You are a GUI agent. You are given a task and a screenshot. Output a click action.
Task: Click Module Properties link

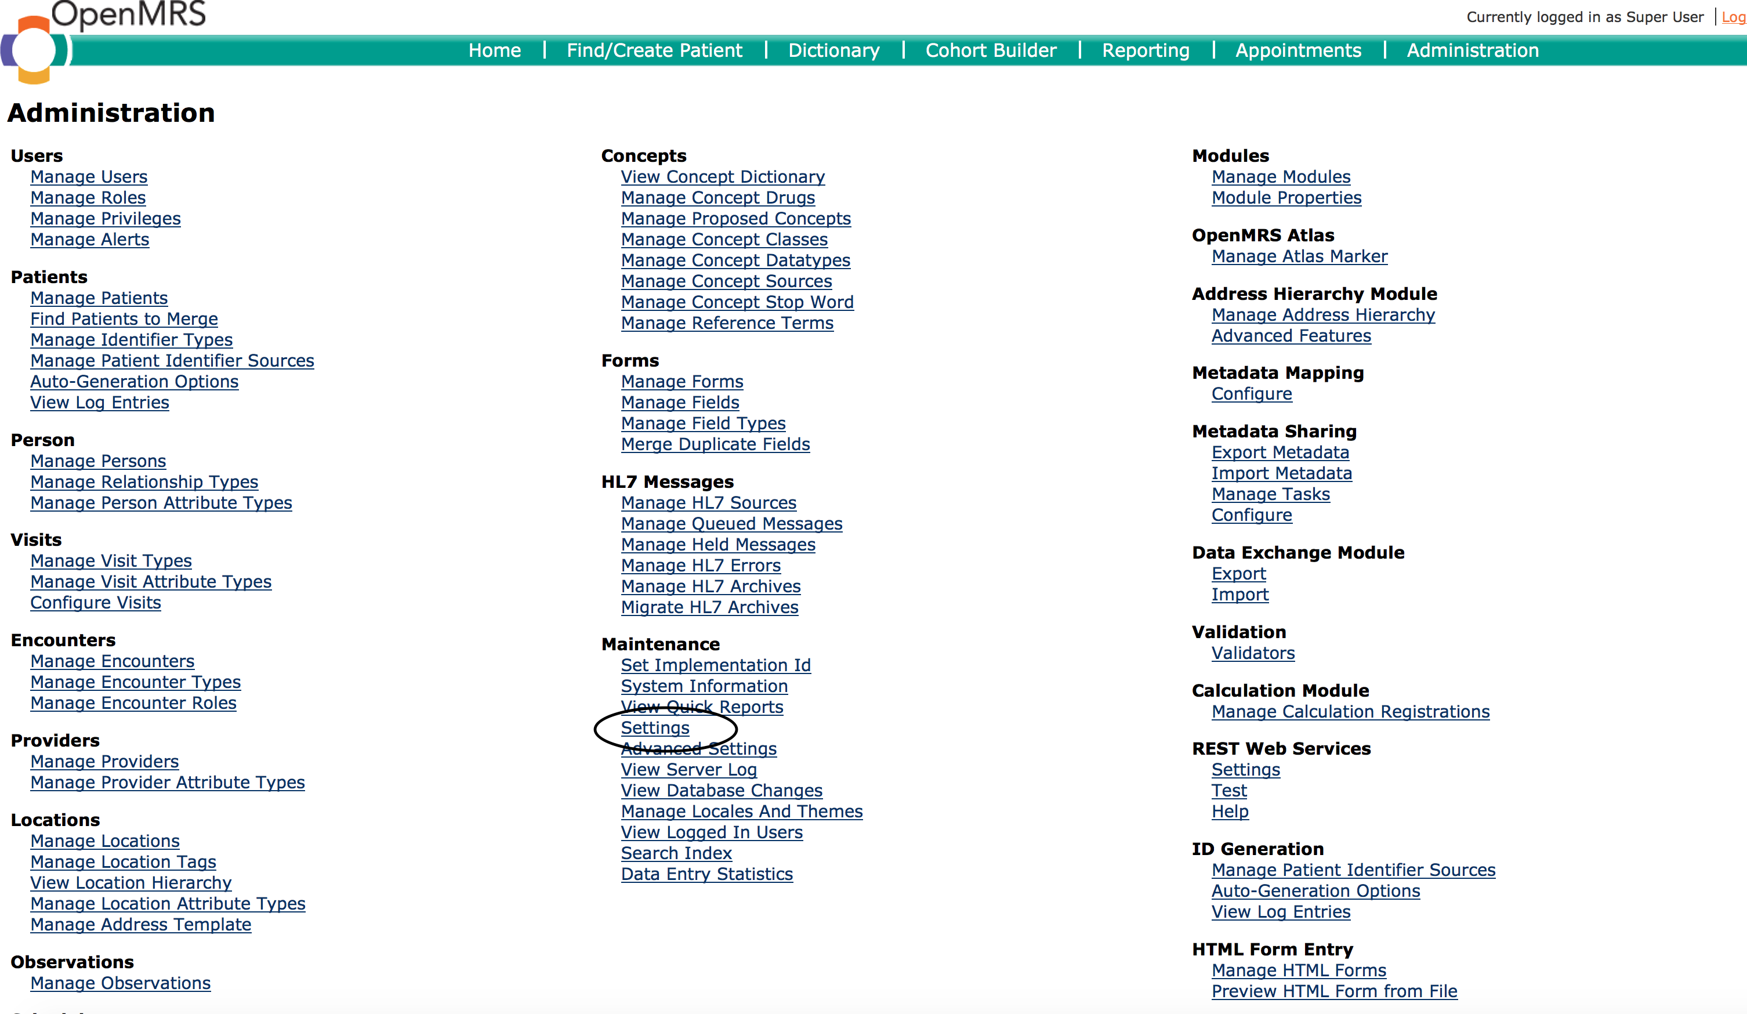[1286, 198]
